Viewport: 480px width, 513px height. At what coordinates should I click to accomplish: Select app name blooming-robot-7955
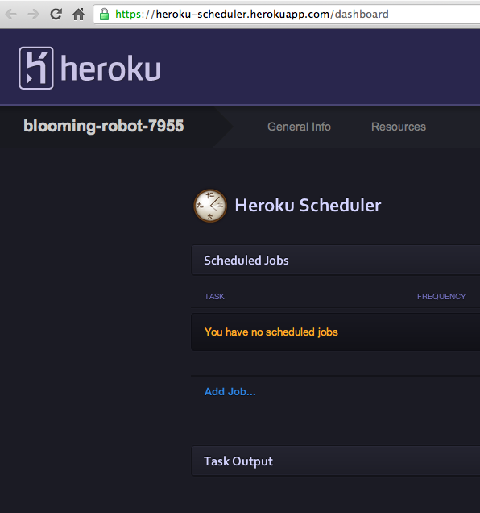[104, 126]
